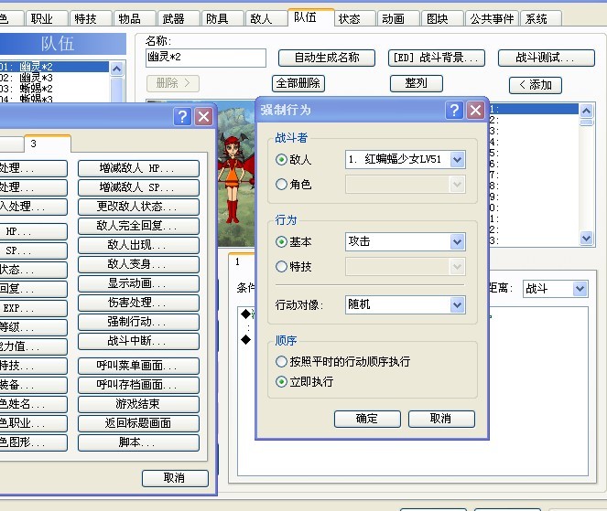Open 行动对像 随机 dropdown

[405, 305]
